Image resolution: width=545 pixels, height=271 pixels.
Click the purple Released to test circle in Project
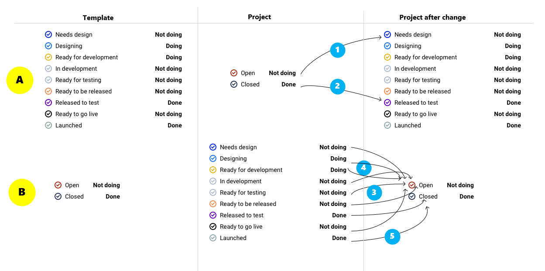point(213,215)
